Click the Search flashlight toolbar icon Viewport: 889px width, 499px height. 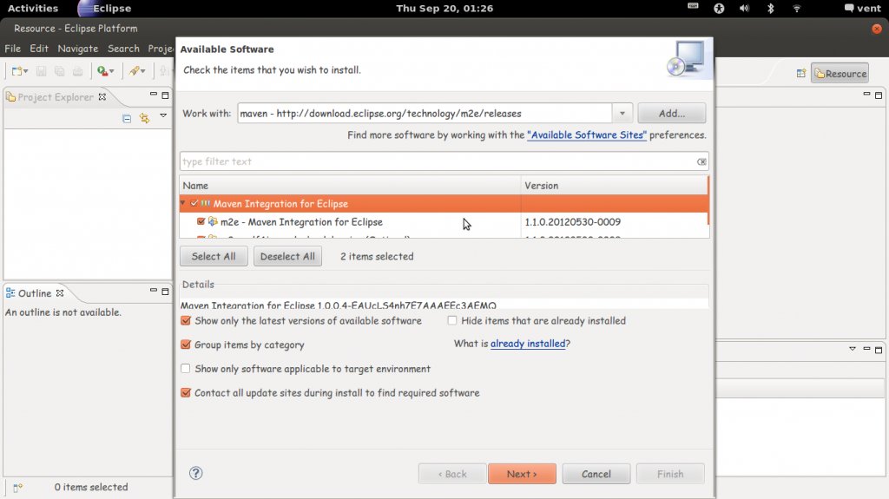point(134,71)
